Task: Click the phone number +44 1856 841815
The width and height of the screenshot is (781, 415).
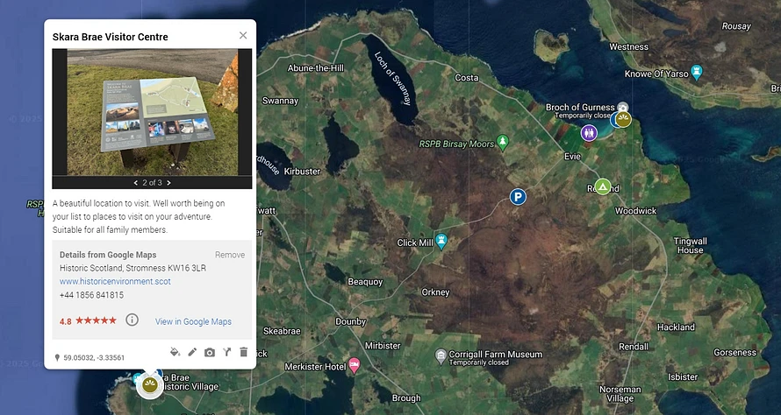Action: pyautogui.click(x=91, y=295)
